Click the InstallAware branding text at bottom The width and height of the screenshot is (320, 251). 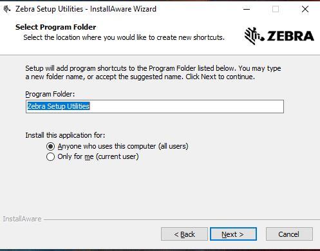click(x=22, y=219)
